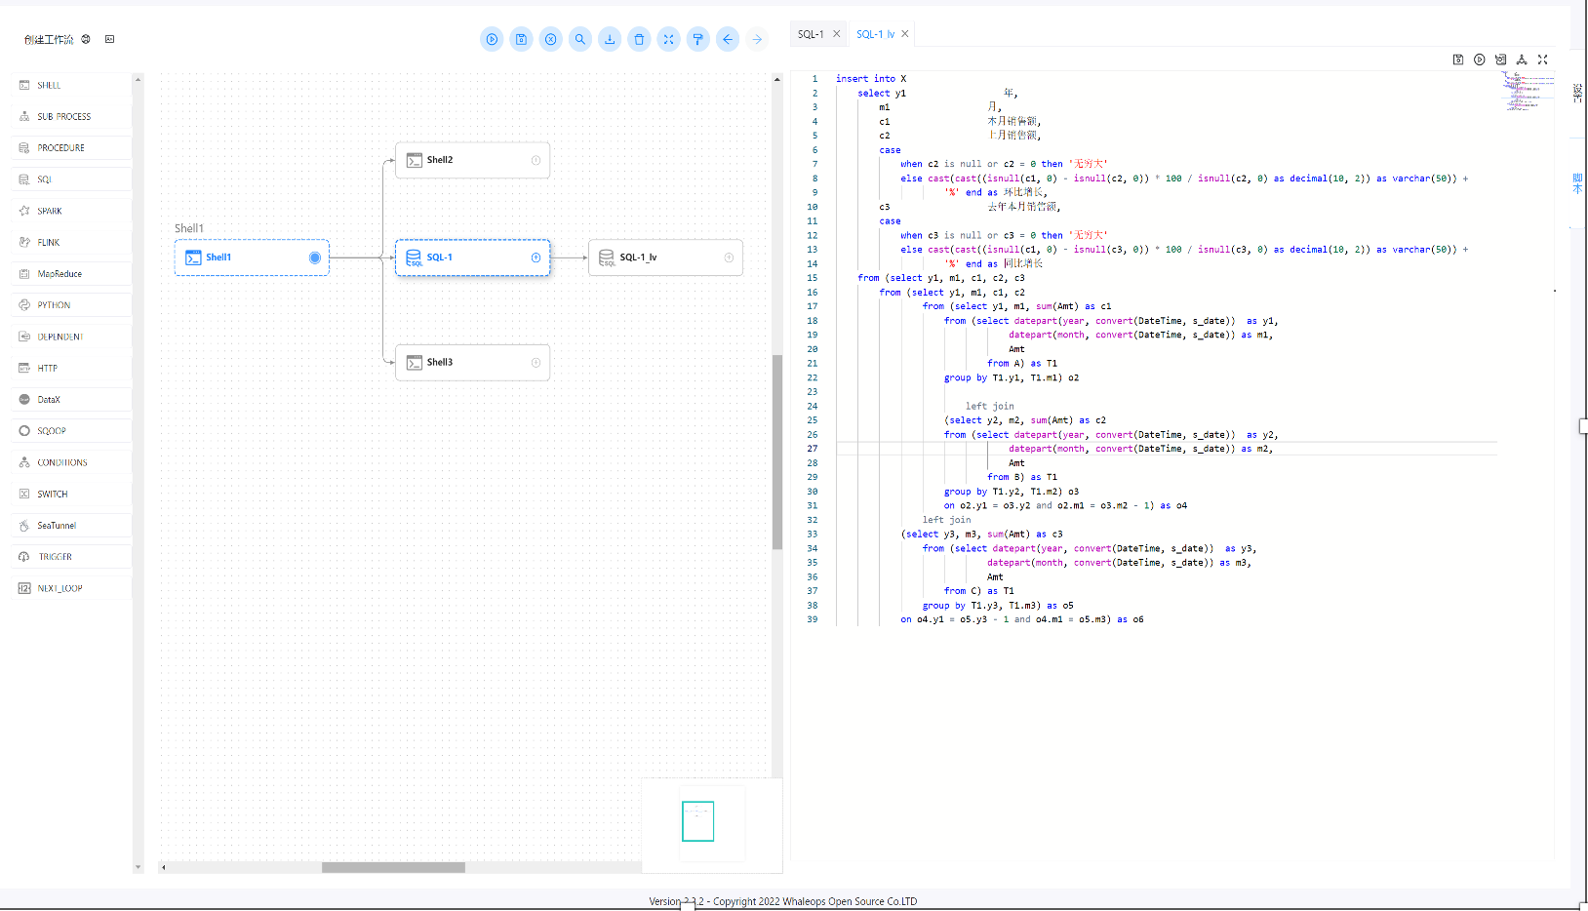The image size is (1588, 911).
Task: Go back with the left arrow icon
Action: pos(728,39)
